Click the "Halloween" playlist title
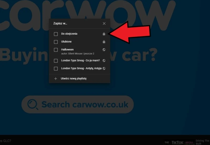The width and height of the screenshot is (210, 145). click(67, 49)
